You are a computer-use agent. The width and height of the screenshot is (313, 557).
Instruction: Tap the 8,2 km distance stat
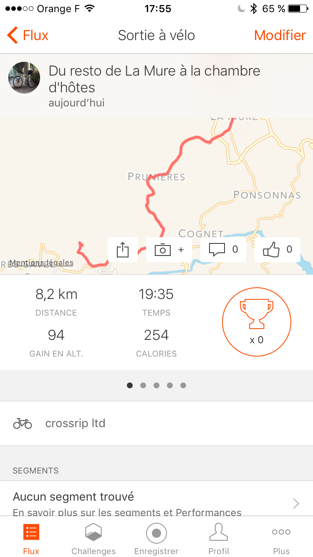pos(56,294)
